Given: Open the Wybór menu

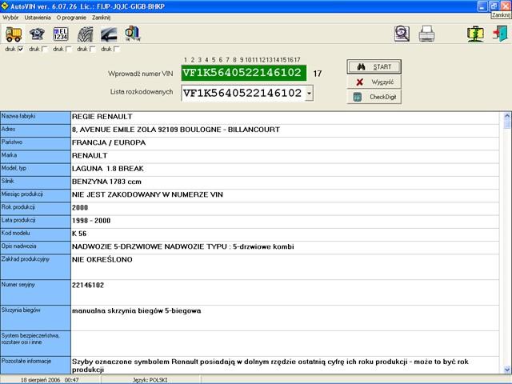Looking at the screenshot, I should [x=10, y=18].
